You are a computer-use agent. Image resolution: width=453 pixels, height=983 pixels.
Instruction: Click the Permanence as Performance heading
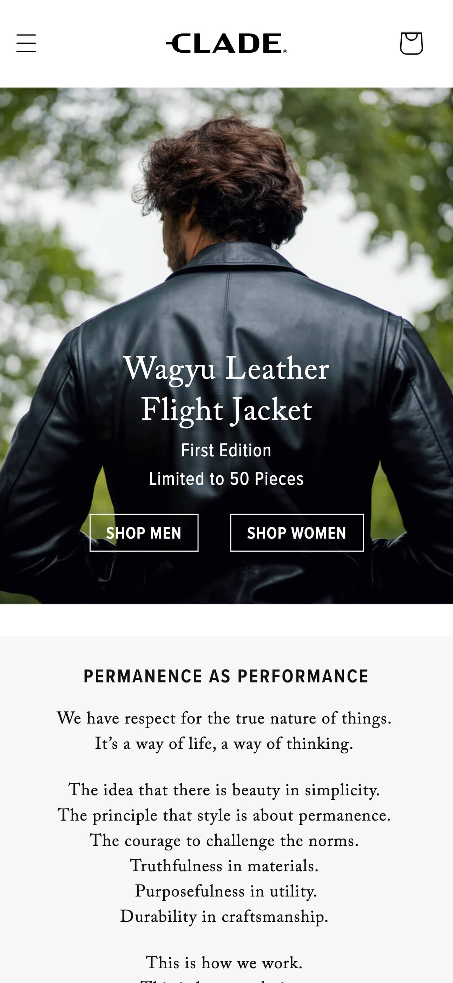[x=226, y=676]
